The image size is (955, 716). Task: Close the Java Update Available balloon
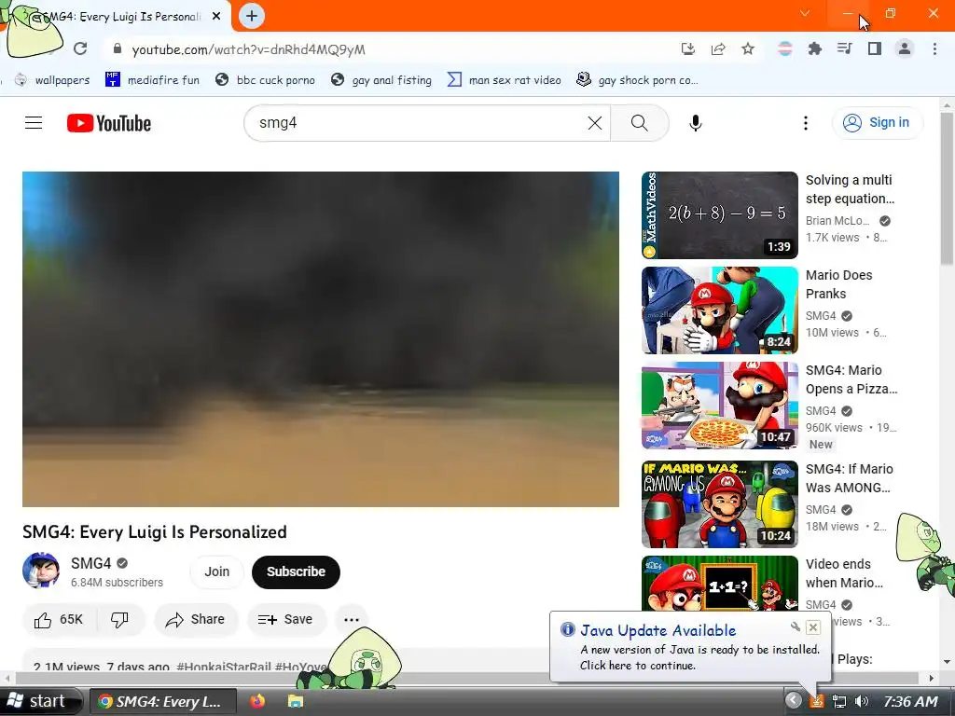tap(812, 627)
